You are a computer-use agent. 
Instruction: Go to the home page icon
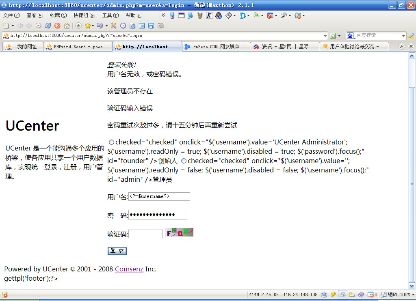67,26
